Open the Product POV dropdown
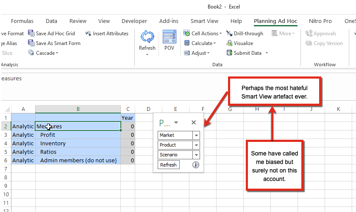356x212 pixels. tap(196, 145)
